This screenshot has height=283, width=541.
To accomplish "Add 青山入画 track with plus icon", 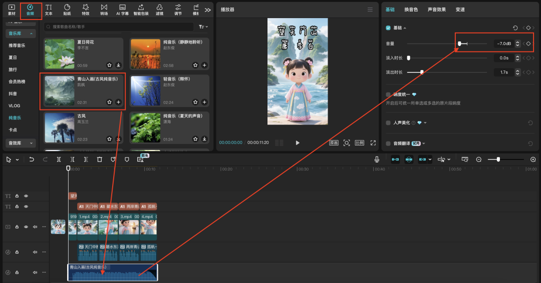I will pyautogui.click(x=119, y=102).
